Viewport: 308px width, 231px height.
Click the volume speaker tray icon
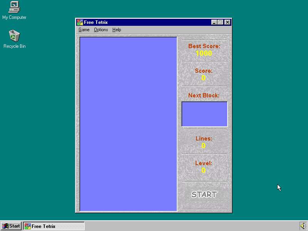click(303, 226)
